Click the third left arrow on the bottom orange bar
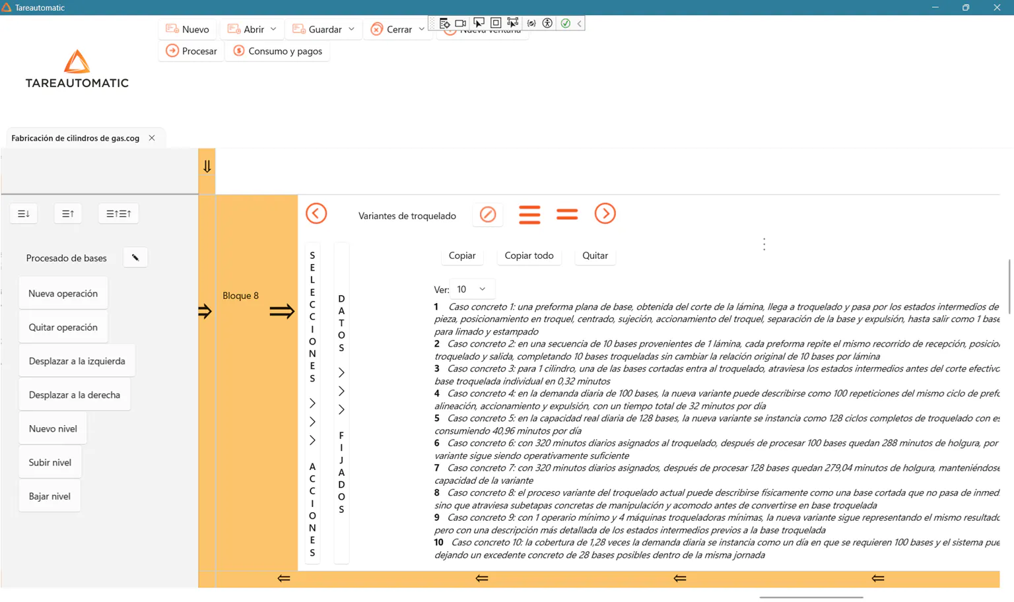 pos(680,578)
